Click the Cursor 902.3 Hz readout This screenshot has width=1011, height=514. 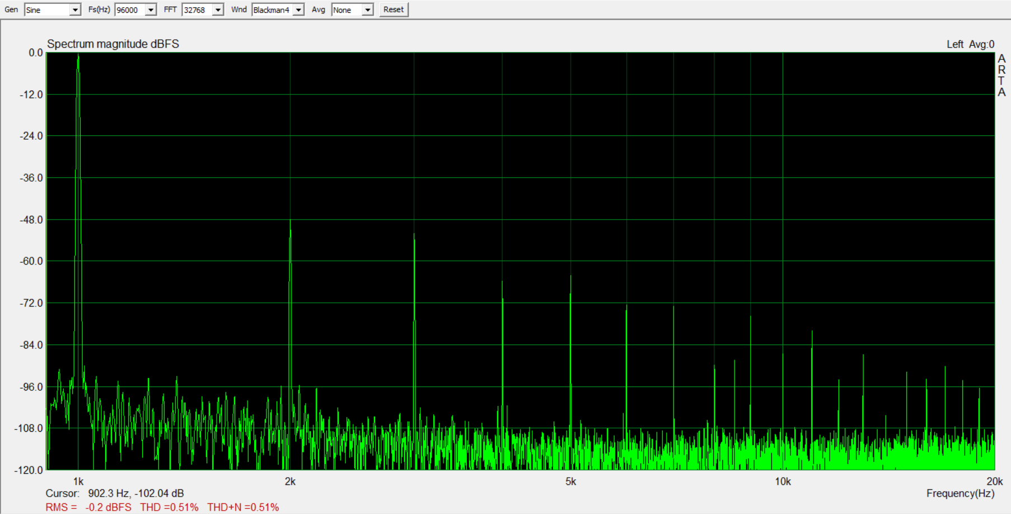pos(115,493)
